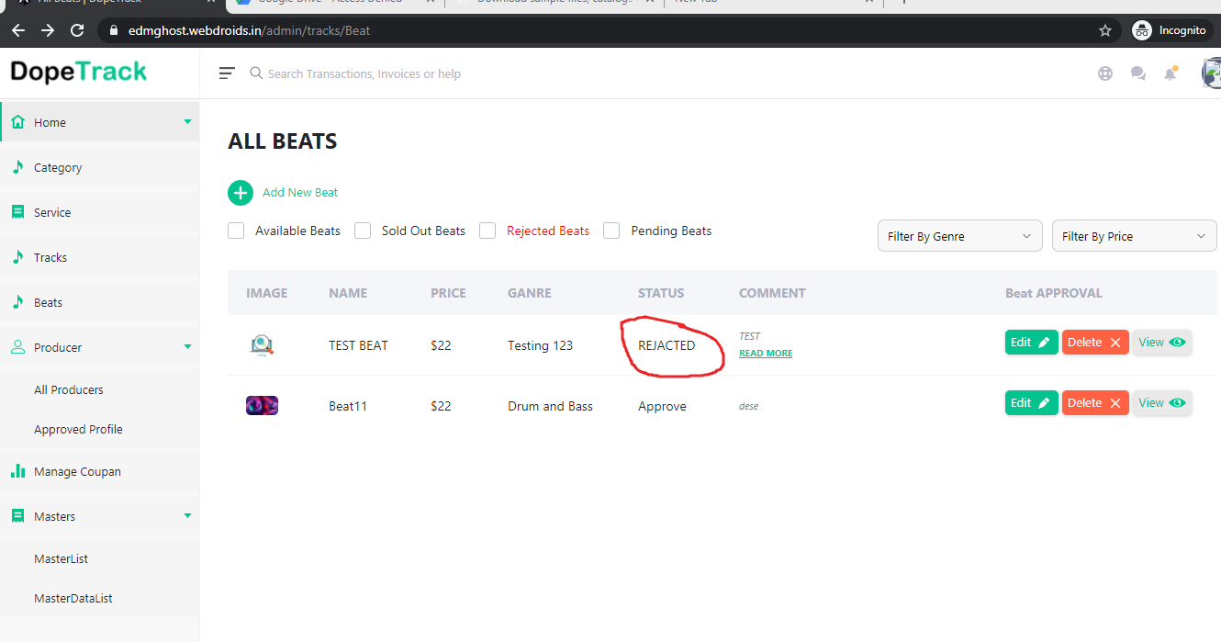Click Delete button for TEST BEAT
1221x642 pixels.
tap(1095, 343)
